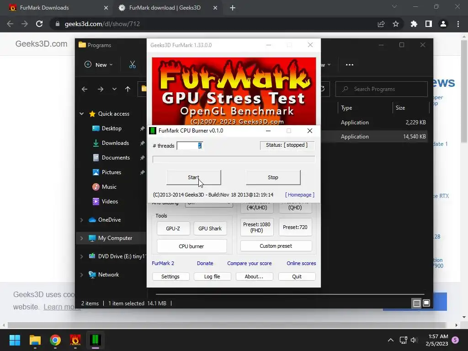Viewport: 468px width, 351px height.
Task: Click the Search Programs field
Action: [382, 89]
